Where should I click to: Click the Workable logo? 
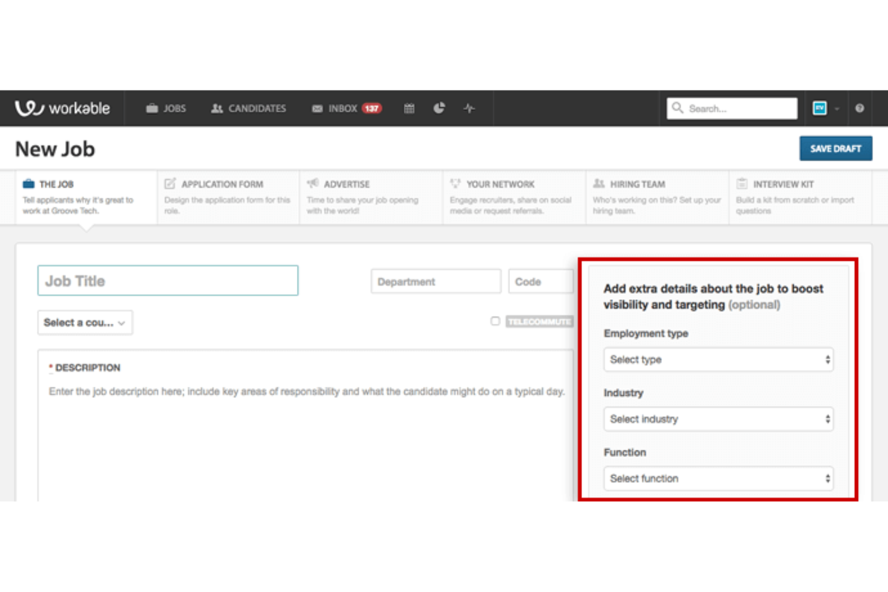pyautogui.click(x=62, y=109)
